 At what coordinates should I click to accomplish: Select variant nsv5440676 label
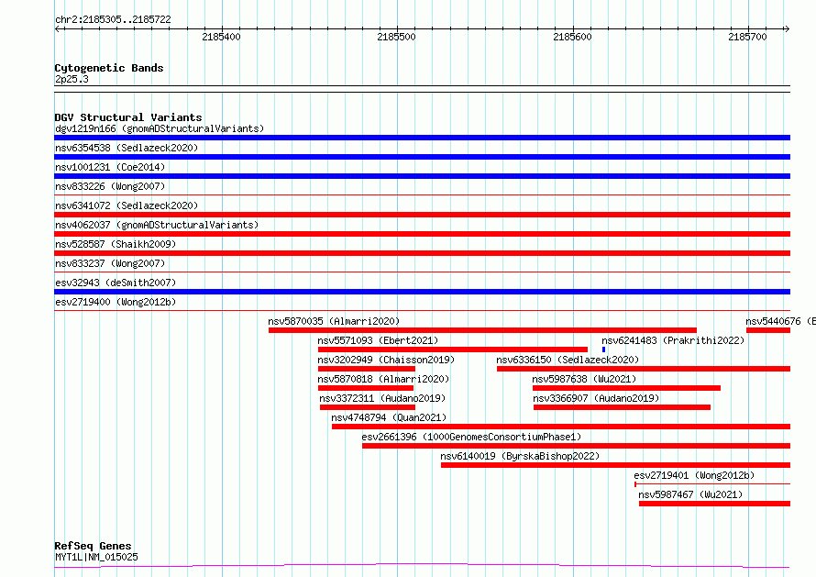tap(780, 321)
